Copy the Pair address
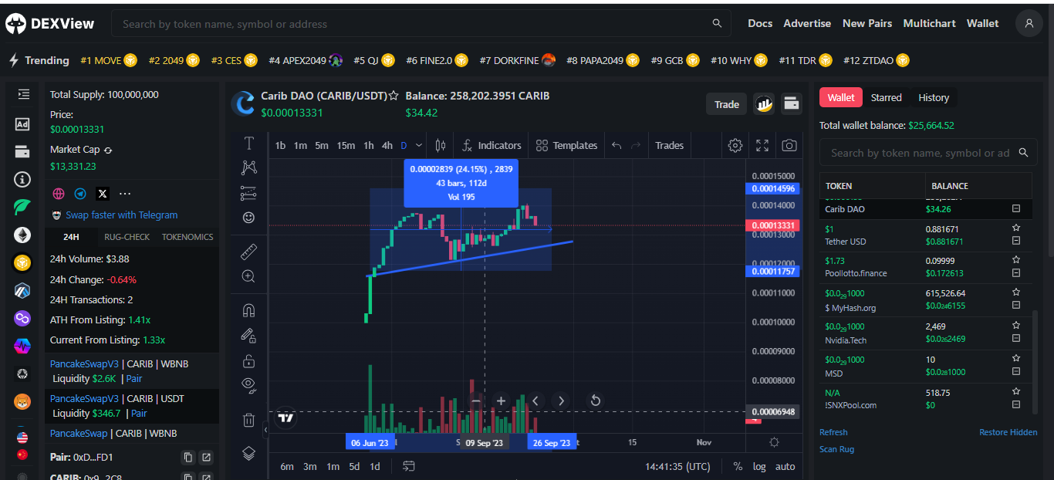Image resolution: width=1054 pixels, height=480 pixels. click(187, 458)
